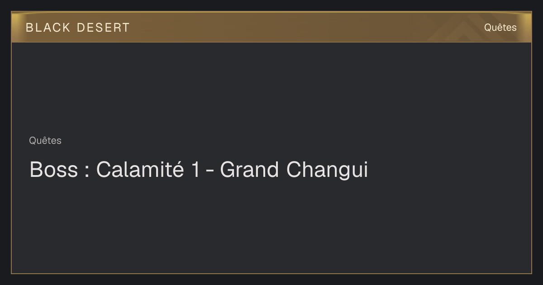The image size is (543, 285).
Task: Click Calamité 1 in the quest heading
Action: [x=148, y=170]
